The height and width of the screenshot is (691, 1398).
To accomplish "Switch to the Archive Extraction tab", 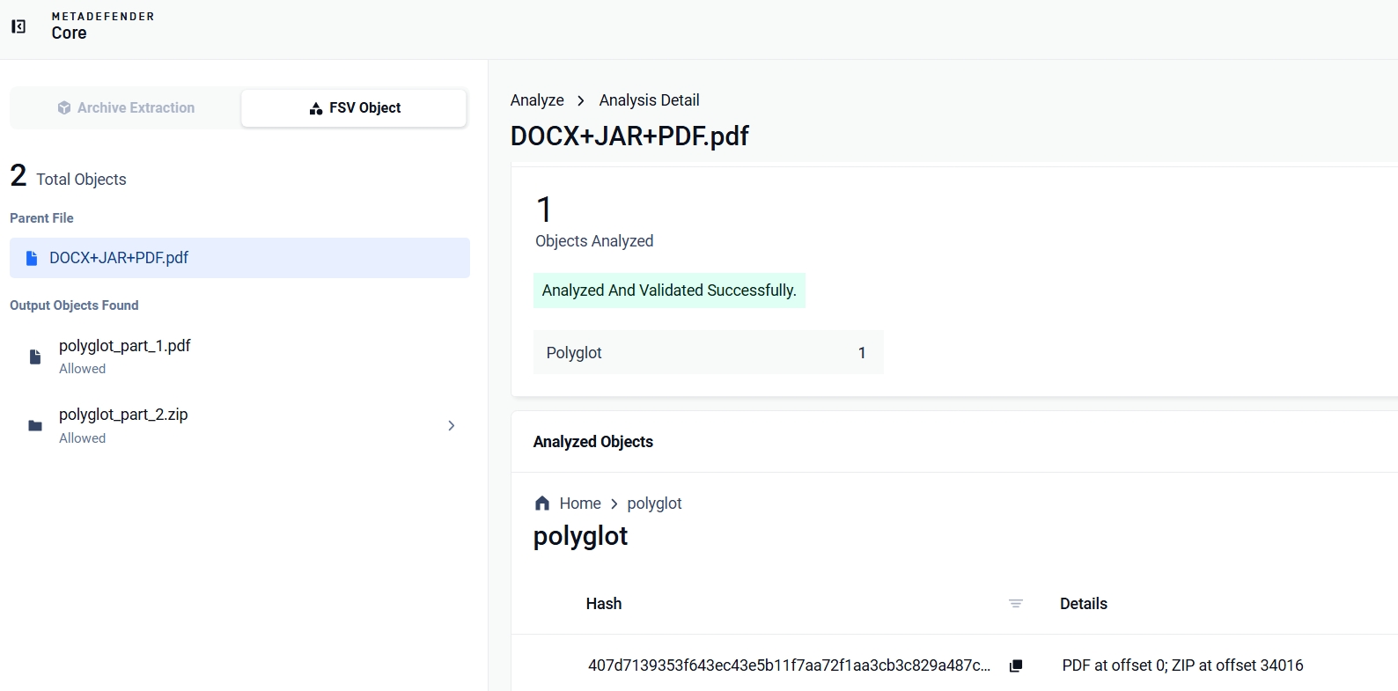I will [x=126, y=108].
